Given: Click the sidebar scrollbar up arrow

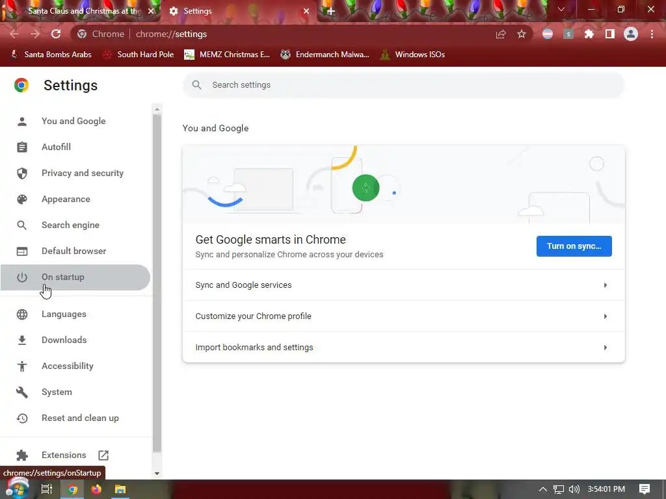Looking at the screenshot, I should [157, 109].
